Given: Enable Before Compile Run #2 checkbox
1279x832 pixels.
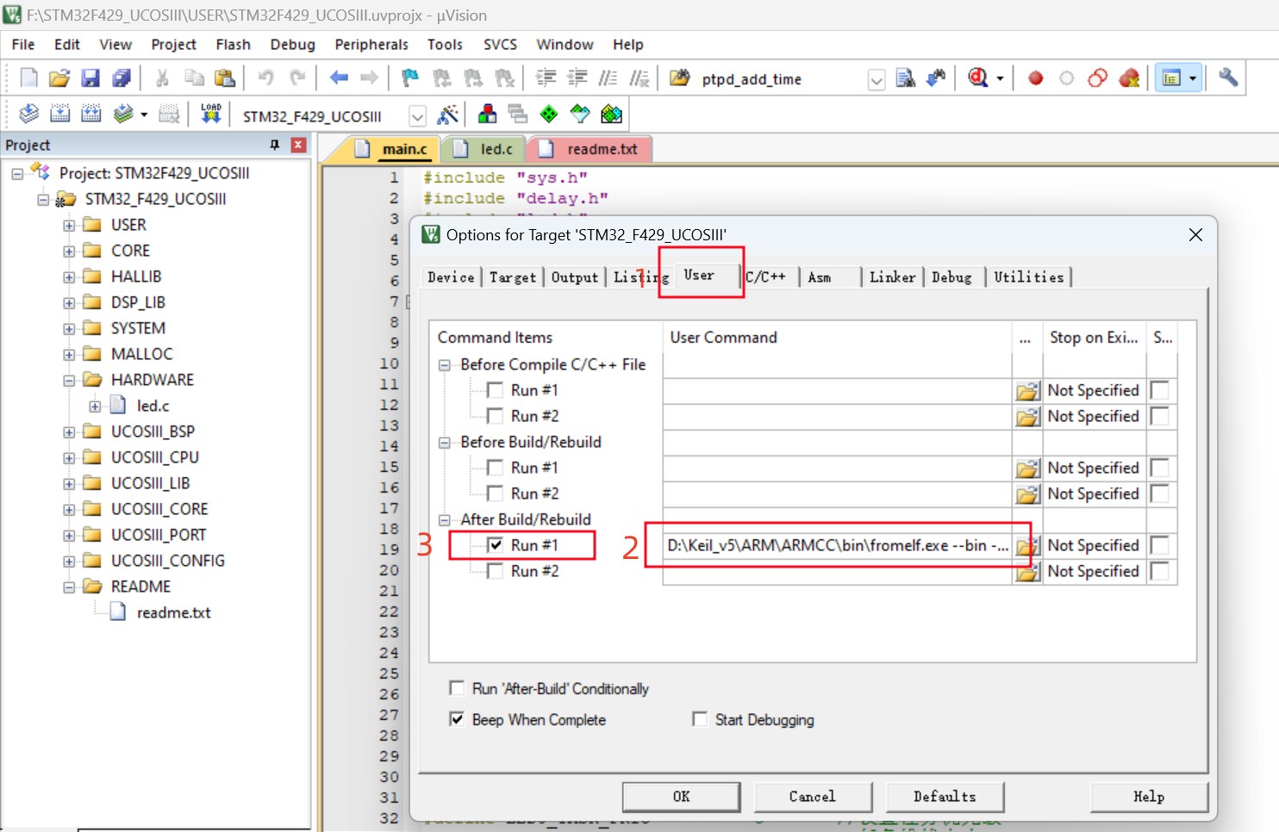Looking at the screenshot, I should coord(495,416).
